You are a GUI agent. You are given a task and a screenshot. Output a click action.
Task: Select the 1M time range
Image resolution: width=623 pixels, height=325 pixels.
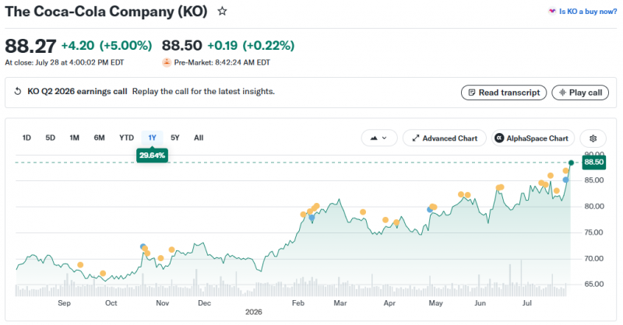click(74, 138)
